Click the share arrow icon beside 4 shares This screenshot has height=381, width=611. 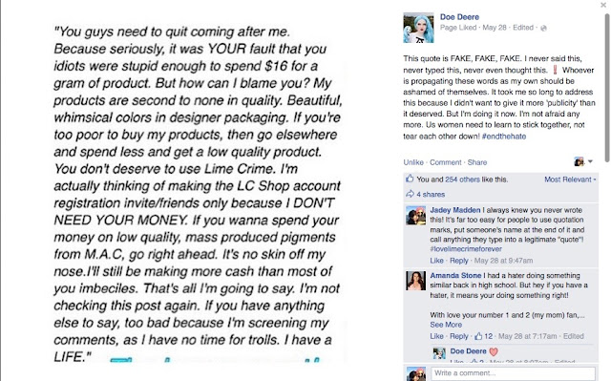coord(410,194)
